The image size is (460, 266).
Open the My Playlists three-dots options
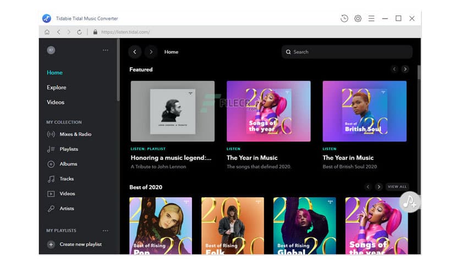pos(105,231)
